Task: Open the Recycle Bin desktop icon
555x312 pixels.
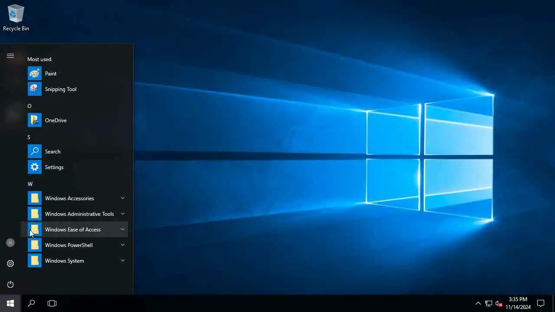Action: (x=16, y=18)
